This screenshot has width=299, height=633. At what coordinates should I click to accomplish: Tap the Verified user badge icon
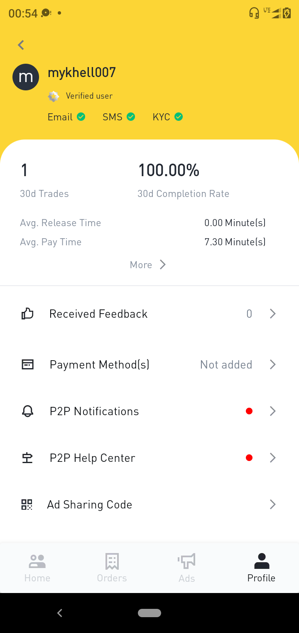coord(54,96)
